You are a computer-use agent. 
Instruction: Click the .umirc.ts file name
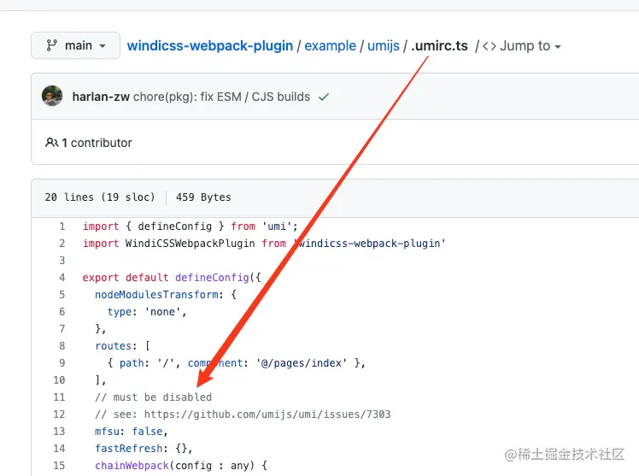pos(439,45)
